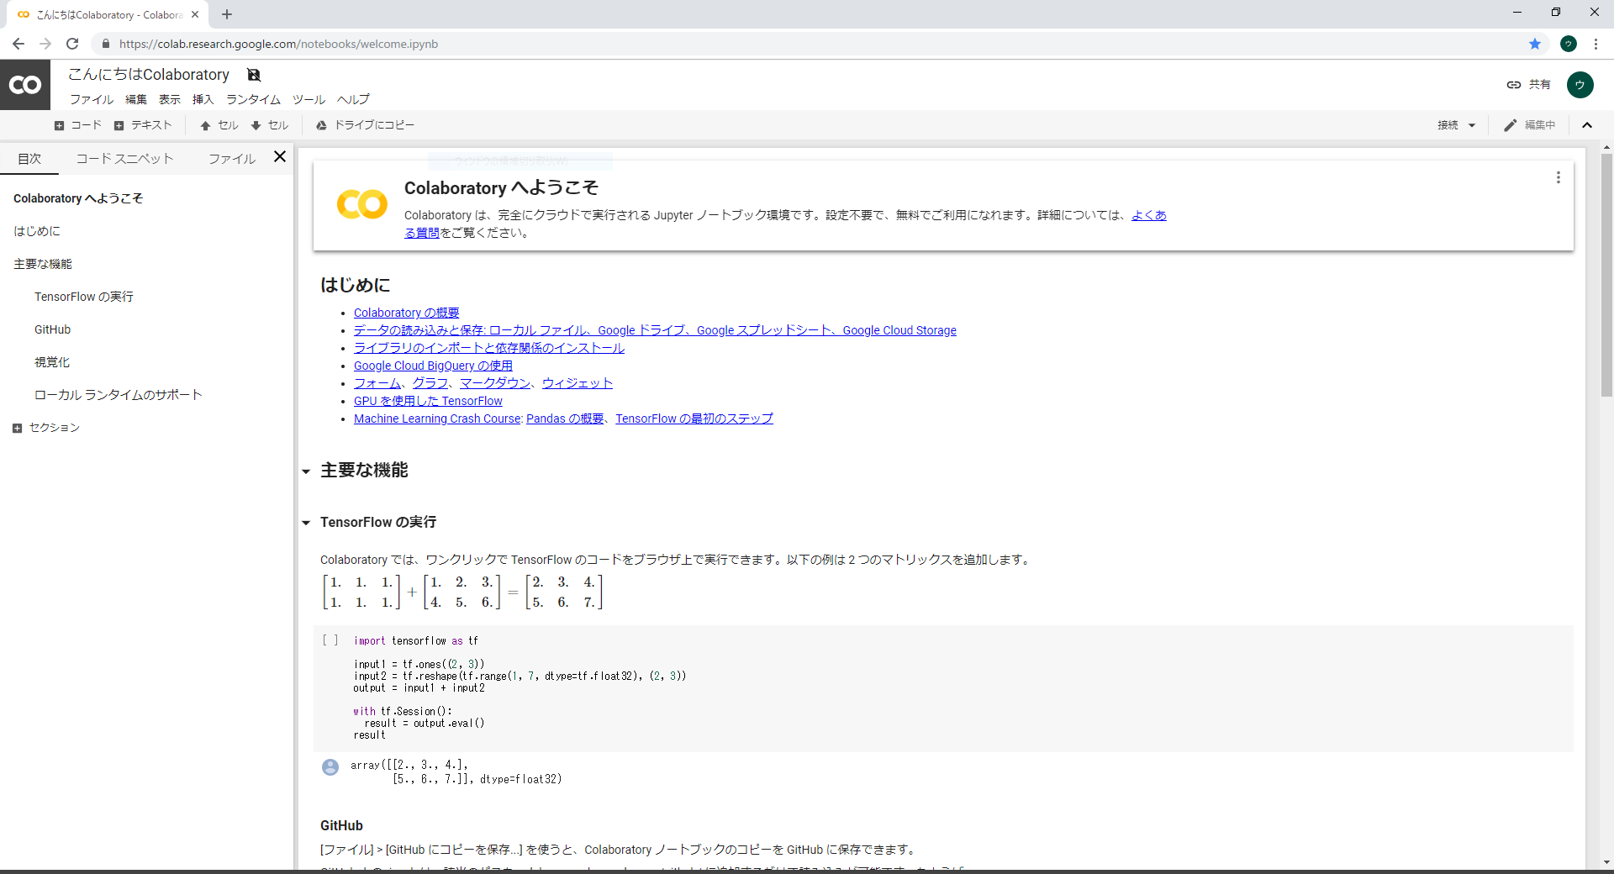Click the Colaboratory CO logo
1614x874 pixels.
click(x=25, y=84)
